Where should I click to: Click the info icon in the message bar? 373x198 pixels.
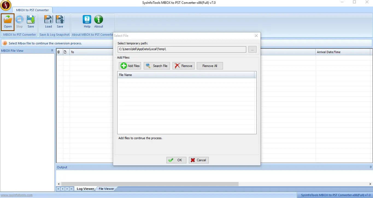pos(5,43)
